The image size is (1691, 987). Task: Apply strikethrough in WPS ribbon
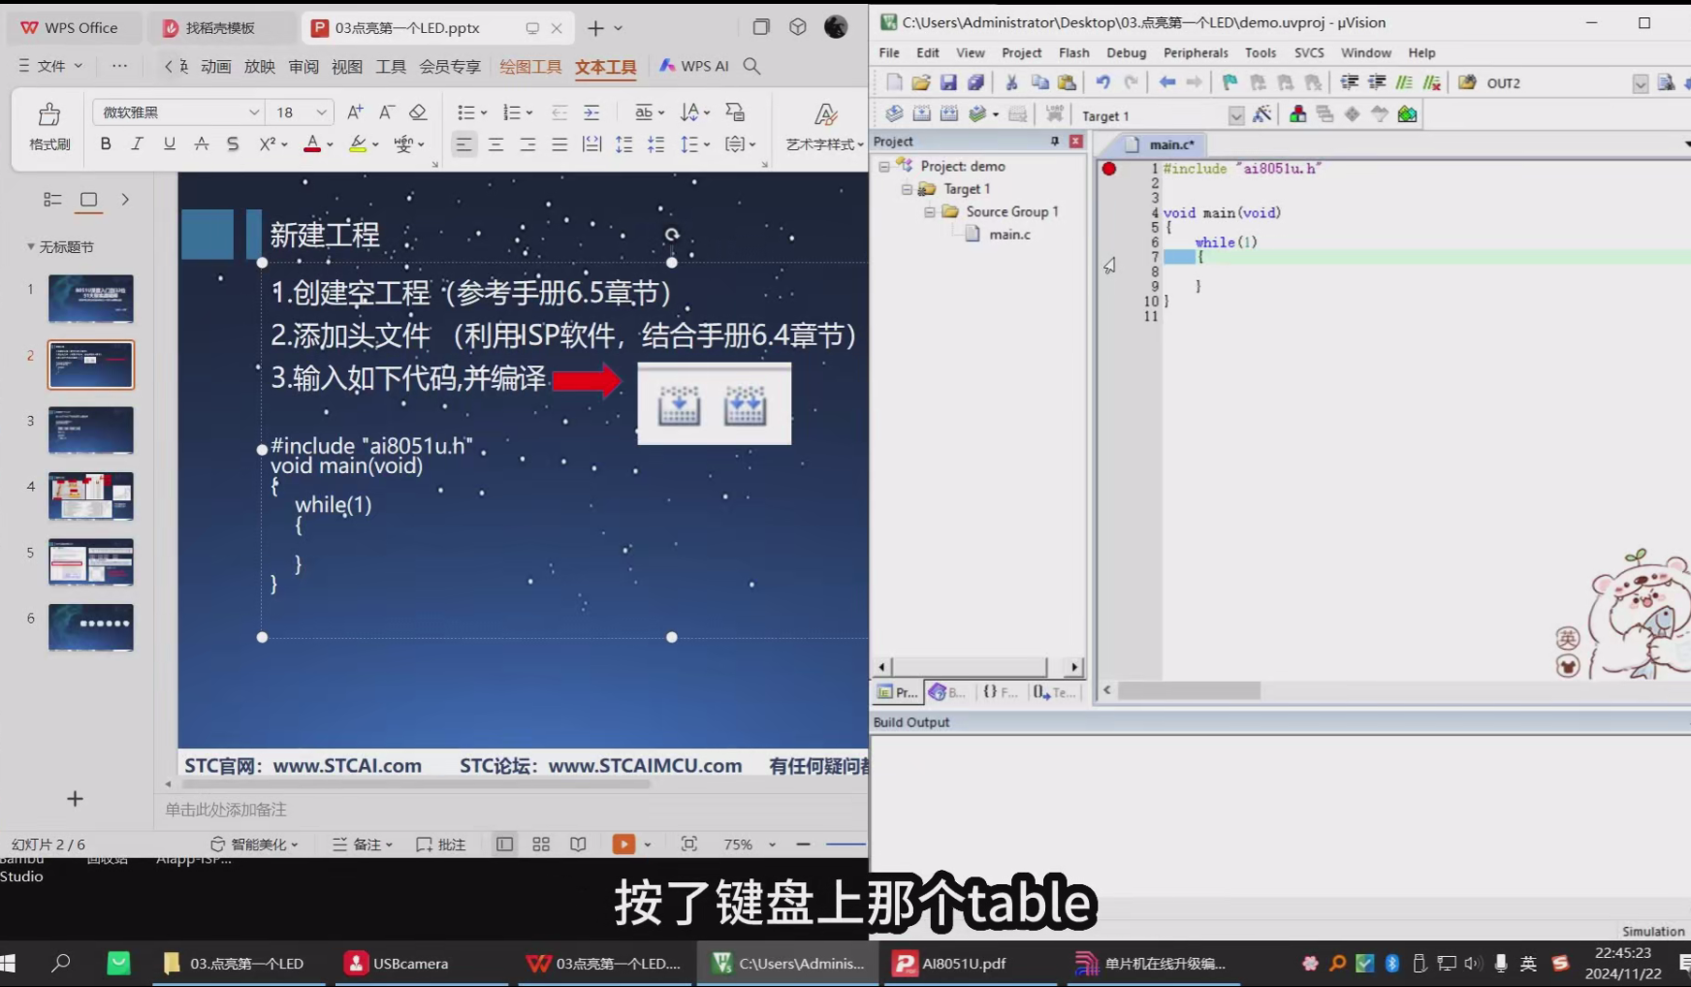(202, 144)
